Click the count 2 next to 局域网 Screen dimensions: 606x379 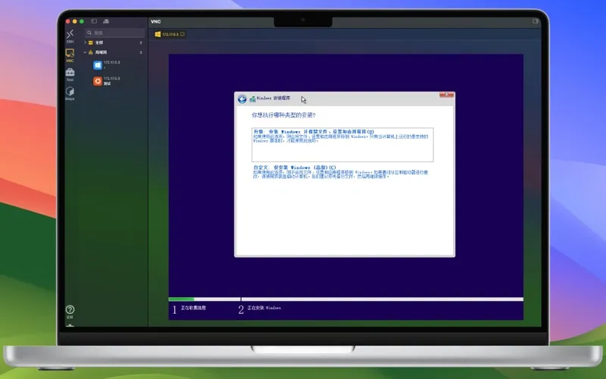coord(141,52)
